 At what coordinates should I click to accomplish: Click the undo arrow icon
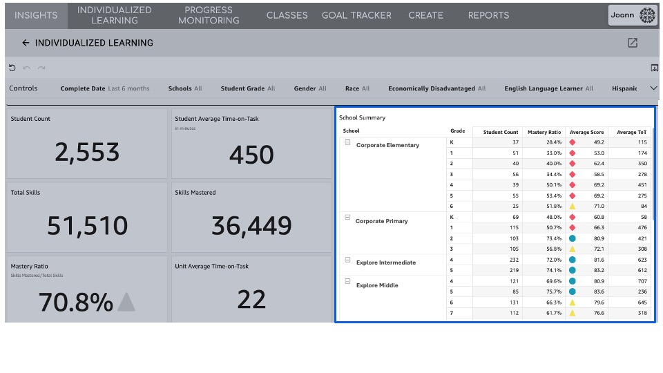coord(27,68)
